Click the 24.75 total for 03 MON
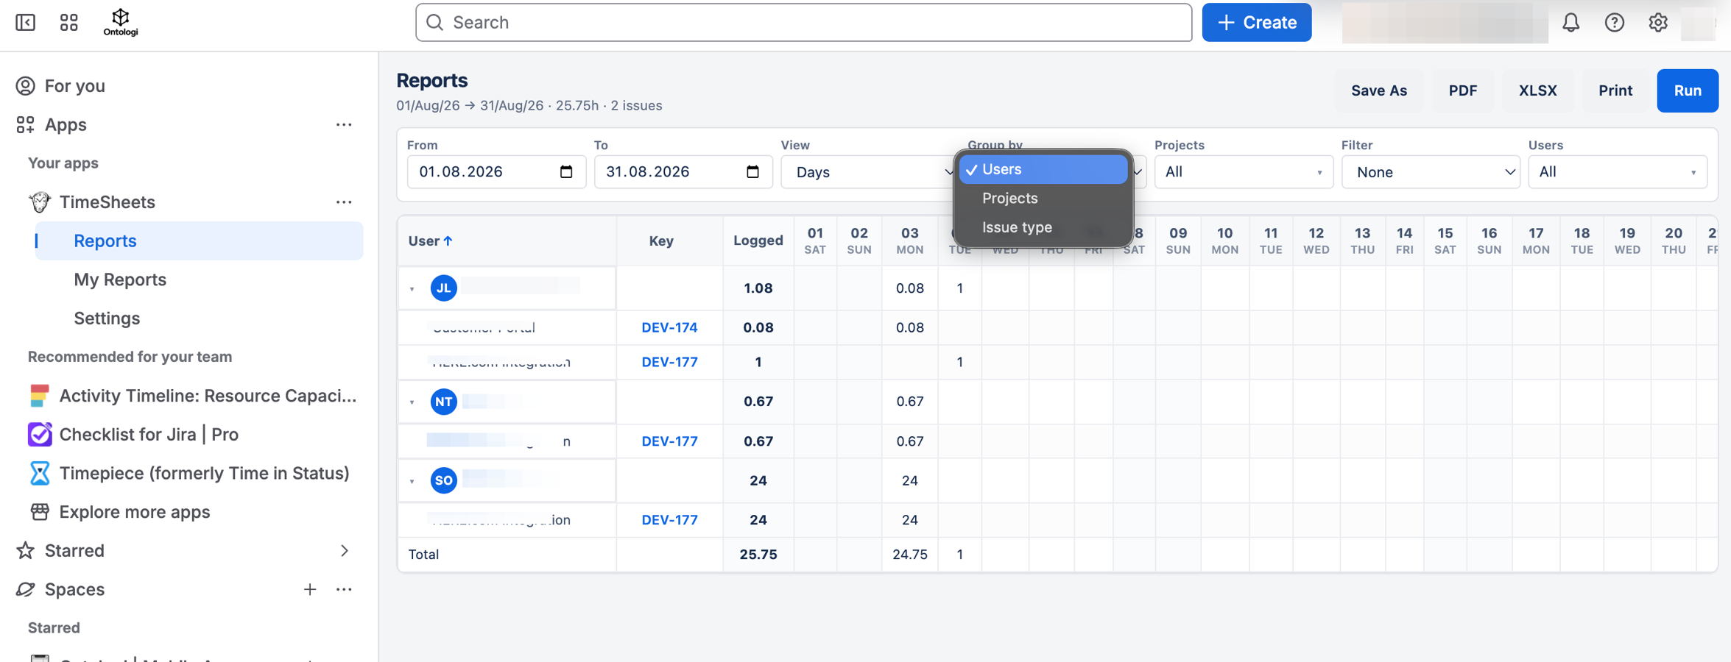Image resolution: width=1731 pixels, height=662 pixels. coord(909,555)
